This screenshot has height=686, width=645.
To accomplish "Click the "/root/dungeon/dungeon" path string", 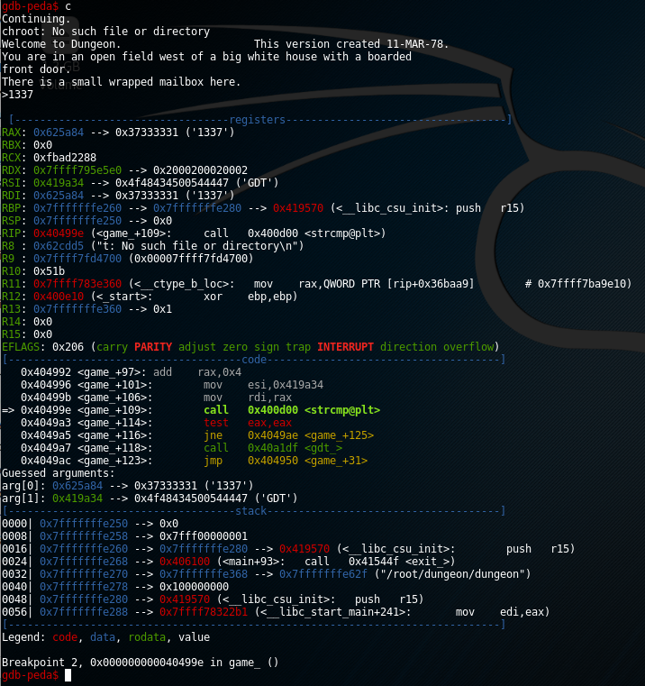I will pos(452,574).
